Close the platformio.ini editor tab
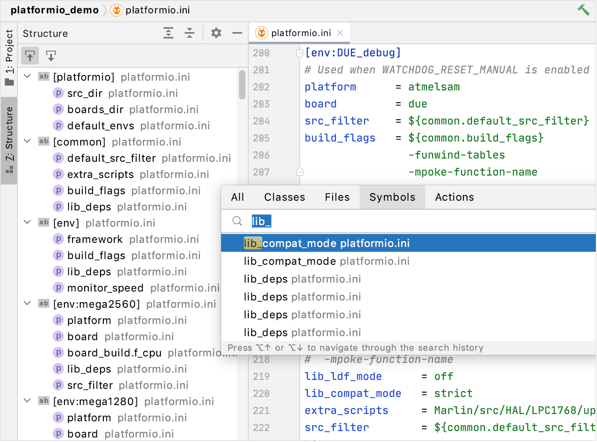The width and height of the screenshot is (597, 442). tap(341, 33)
